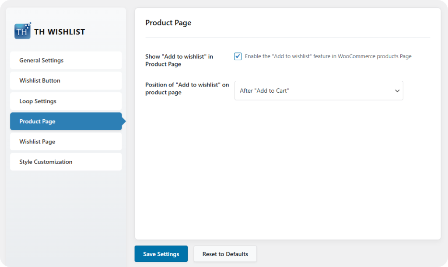The width and height of the screenshot is (448, 267).
Task: Click the Product Page heading
Action: pyautogui.click(x=168, y=22)
